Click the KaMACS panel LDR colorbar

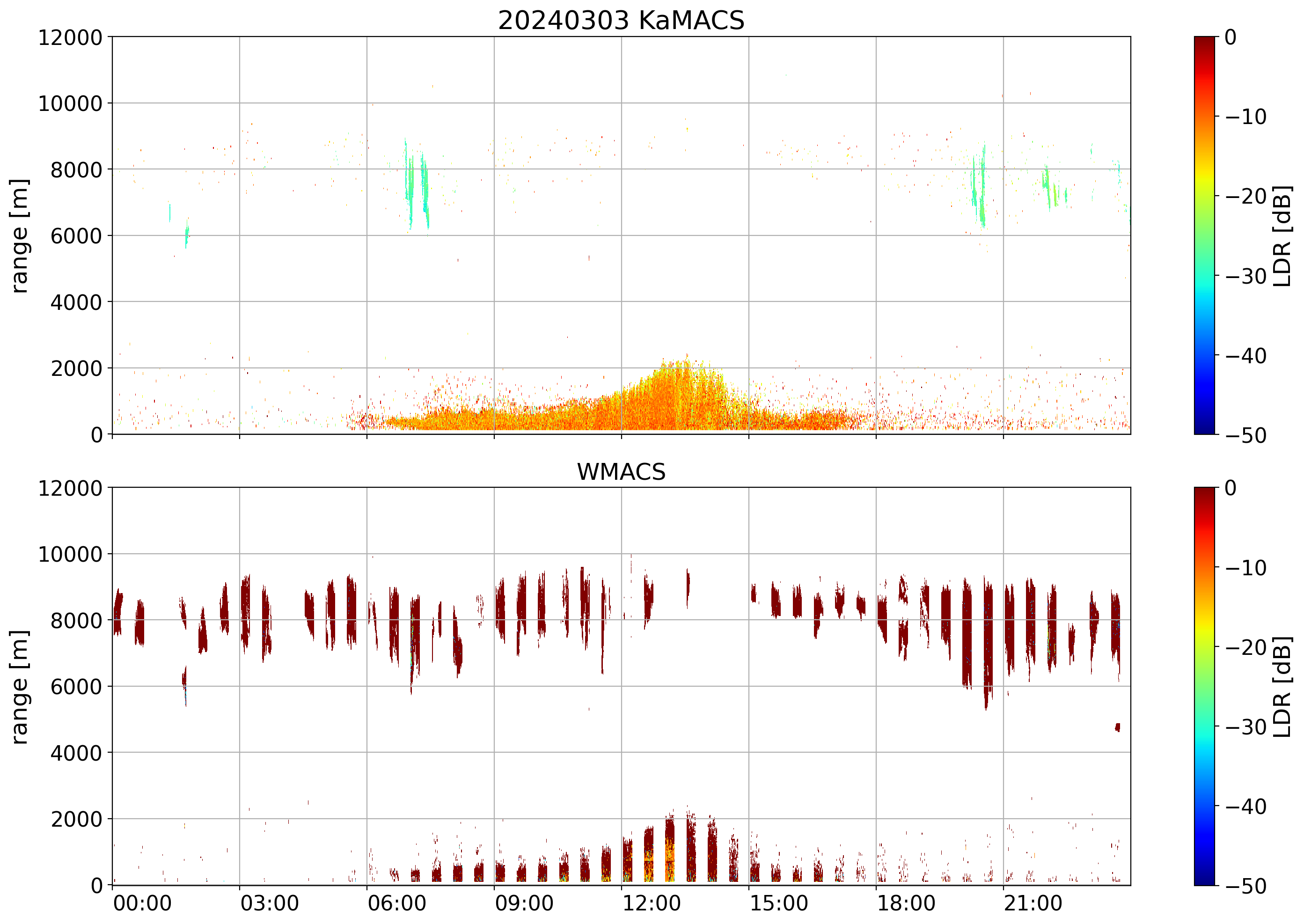(1204, 235)
